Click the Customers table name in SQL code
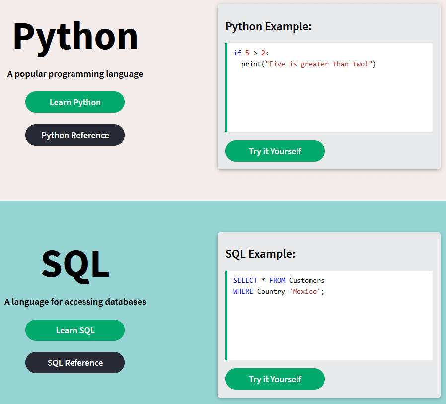This screenshot has height=404, width=446. 306,281
